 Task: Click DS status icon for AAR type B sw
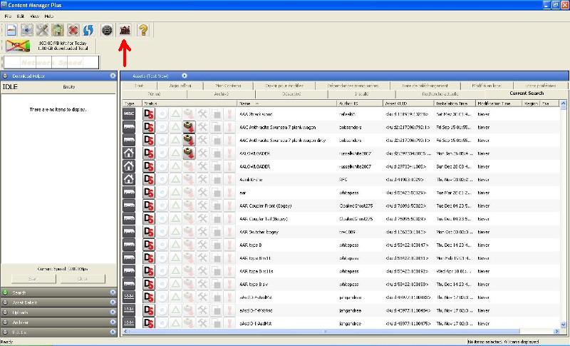(x=149, y=284)
